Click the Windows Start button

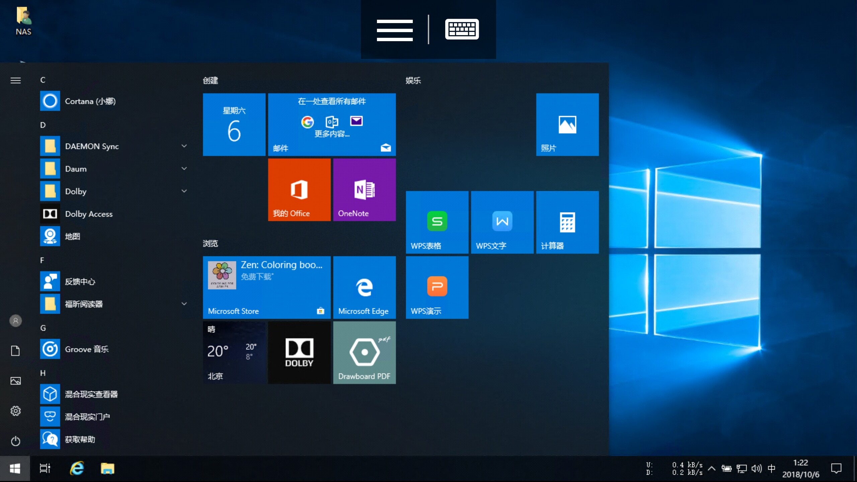coord(15,469)
